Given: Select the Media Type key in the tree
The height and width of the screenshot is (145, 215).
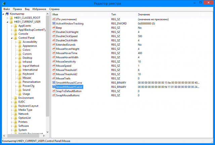Looking at the screenshot, I should point(26,110).
